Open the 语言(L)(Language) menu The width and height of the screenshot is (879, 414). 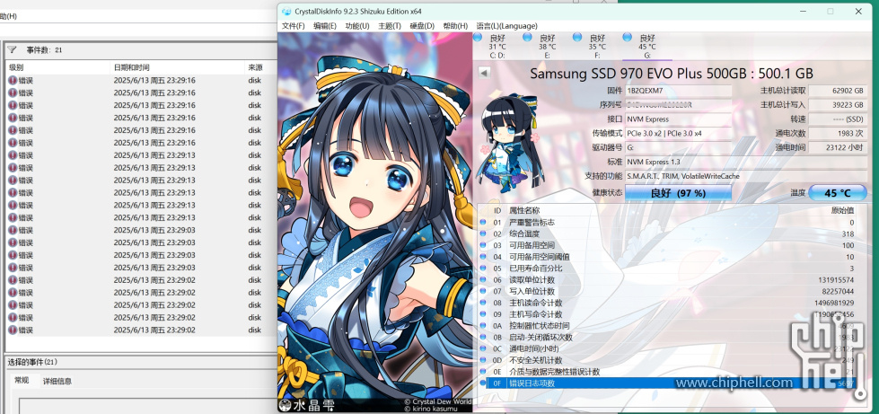(506, 26)
